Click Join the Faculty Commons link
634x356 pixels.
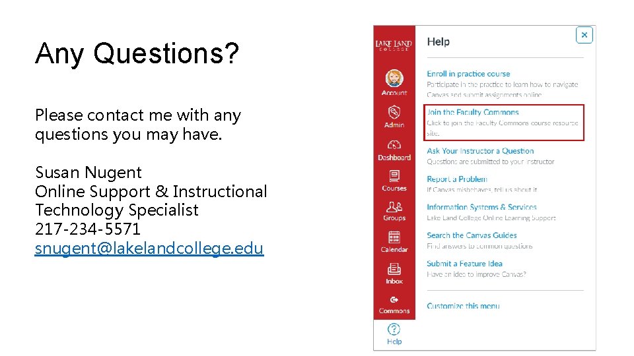pyautogui.click(x=473, y=112)
